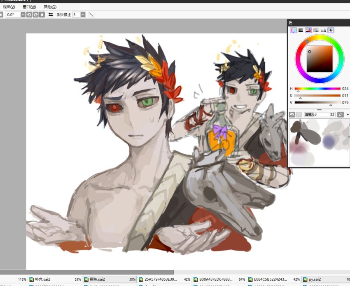Screen dimensions: 350x286
Task: Reset the canvas rotation angle
Action: click(42, 14)
